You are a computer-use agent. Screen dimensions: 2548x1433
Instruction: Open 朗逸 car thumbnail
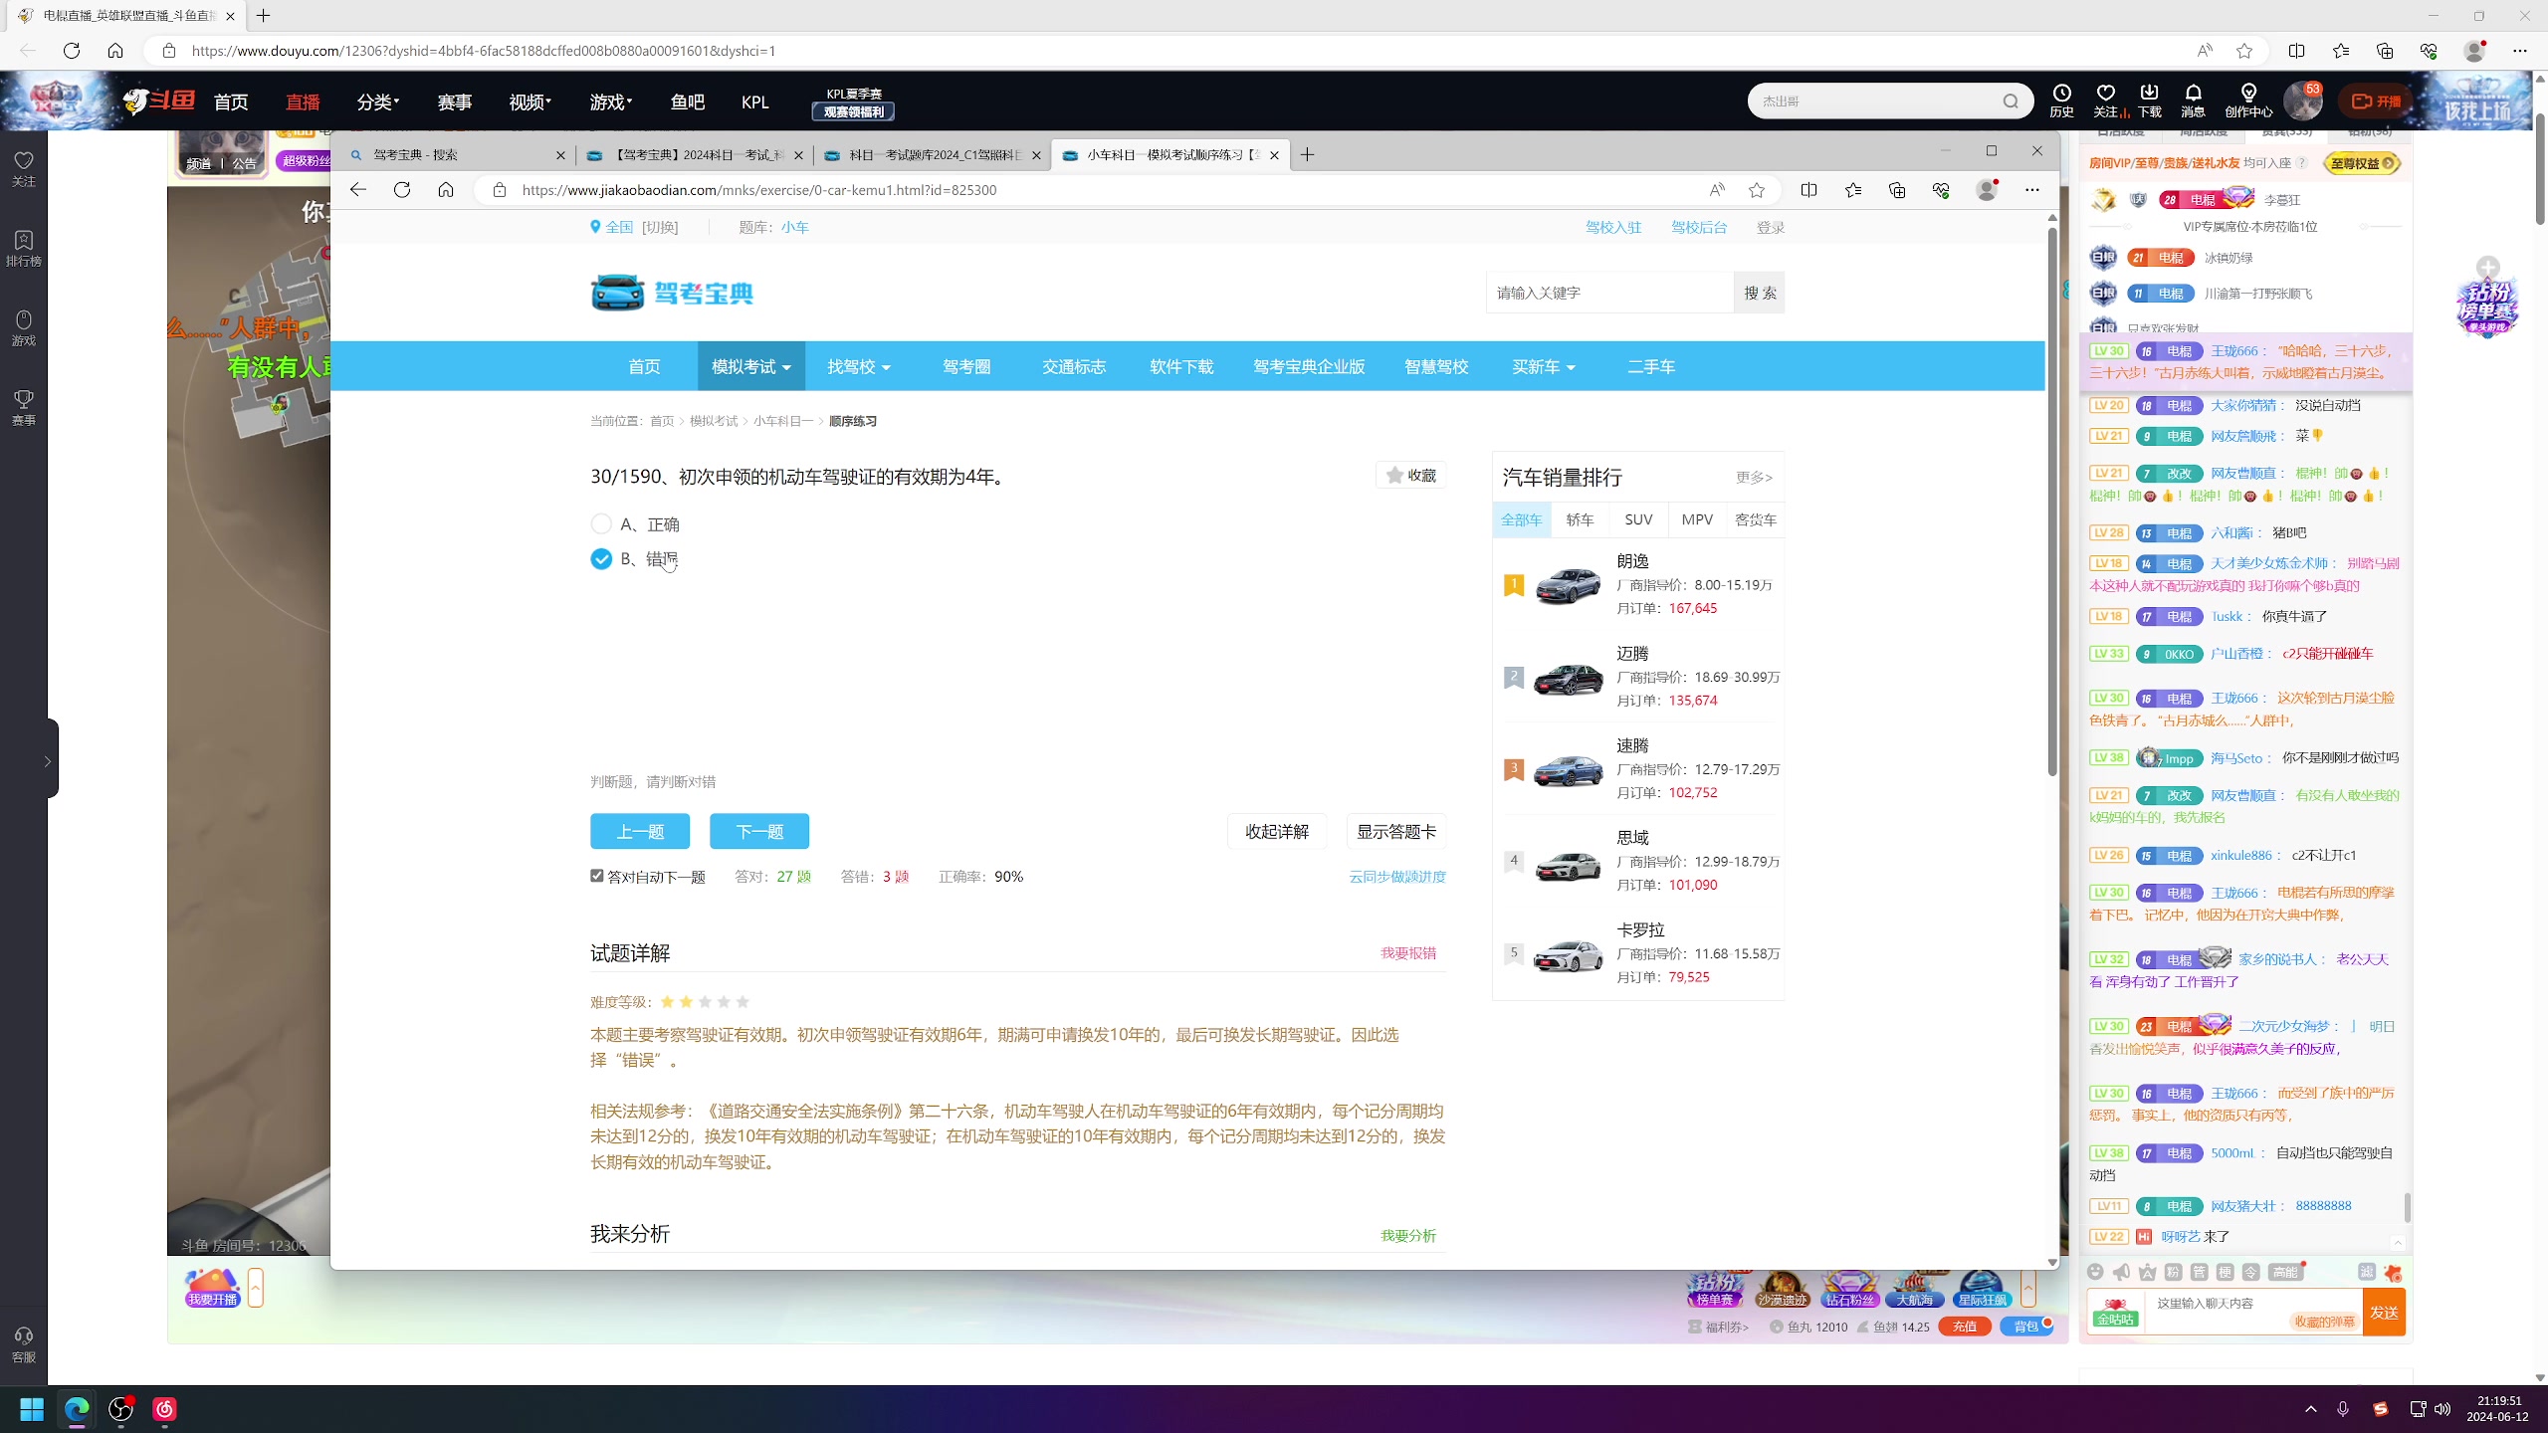click(1568, 585)
